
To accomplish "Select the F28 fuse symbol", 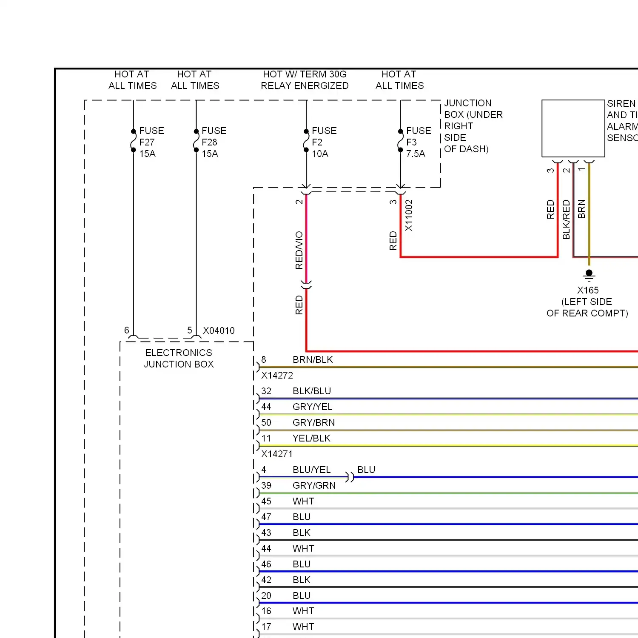I will [x=196, y=141].
